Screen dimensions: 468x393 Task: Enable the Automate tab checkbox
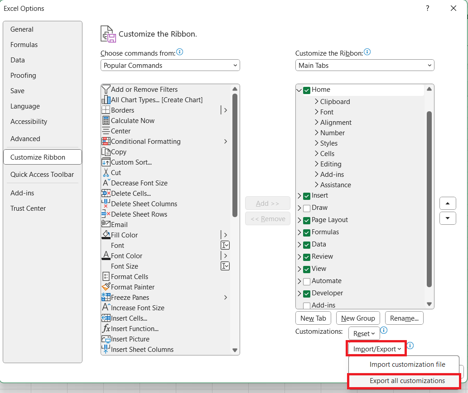pos(307,282)
